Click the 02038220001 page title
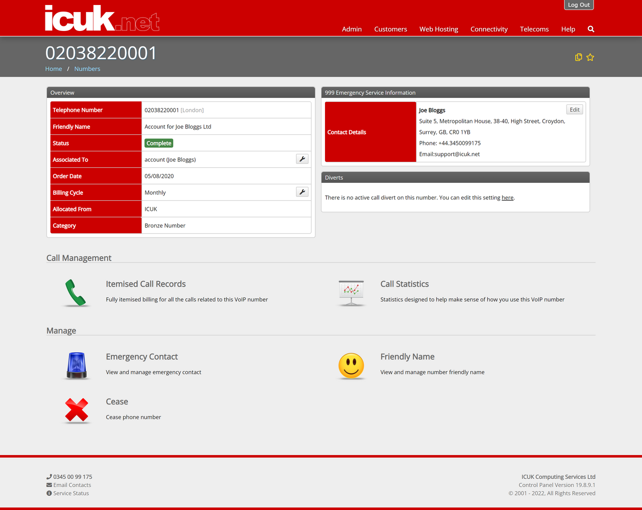Screen dimensions: 642x510 click(101, 53)
